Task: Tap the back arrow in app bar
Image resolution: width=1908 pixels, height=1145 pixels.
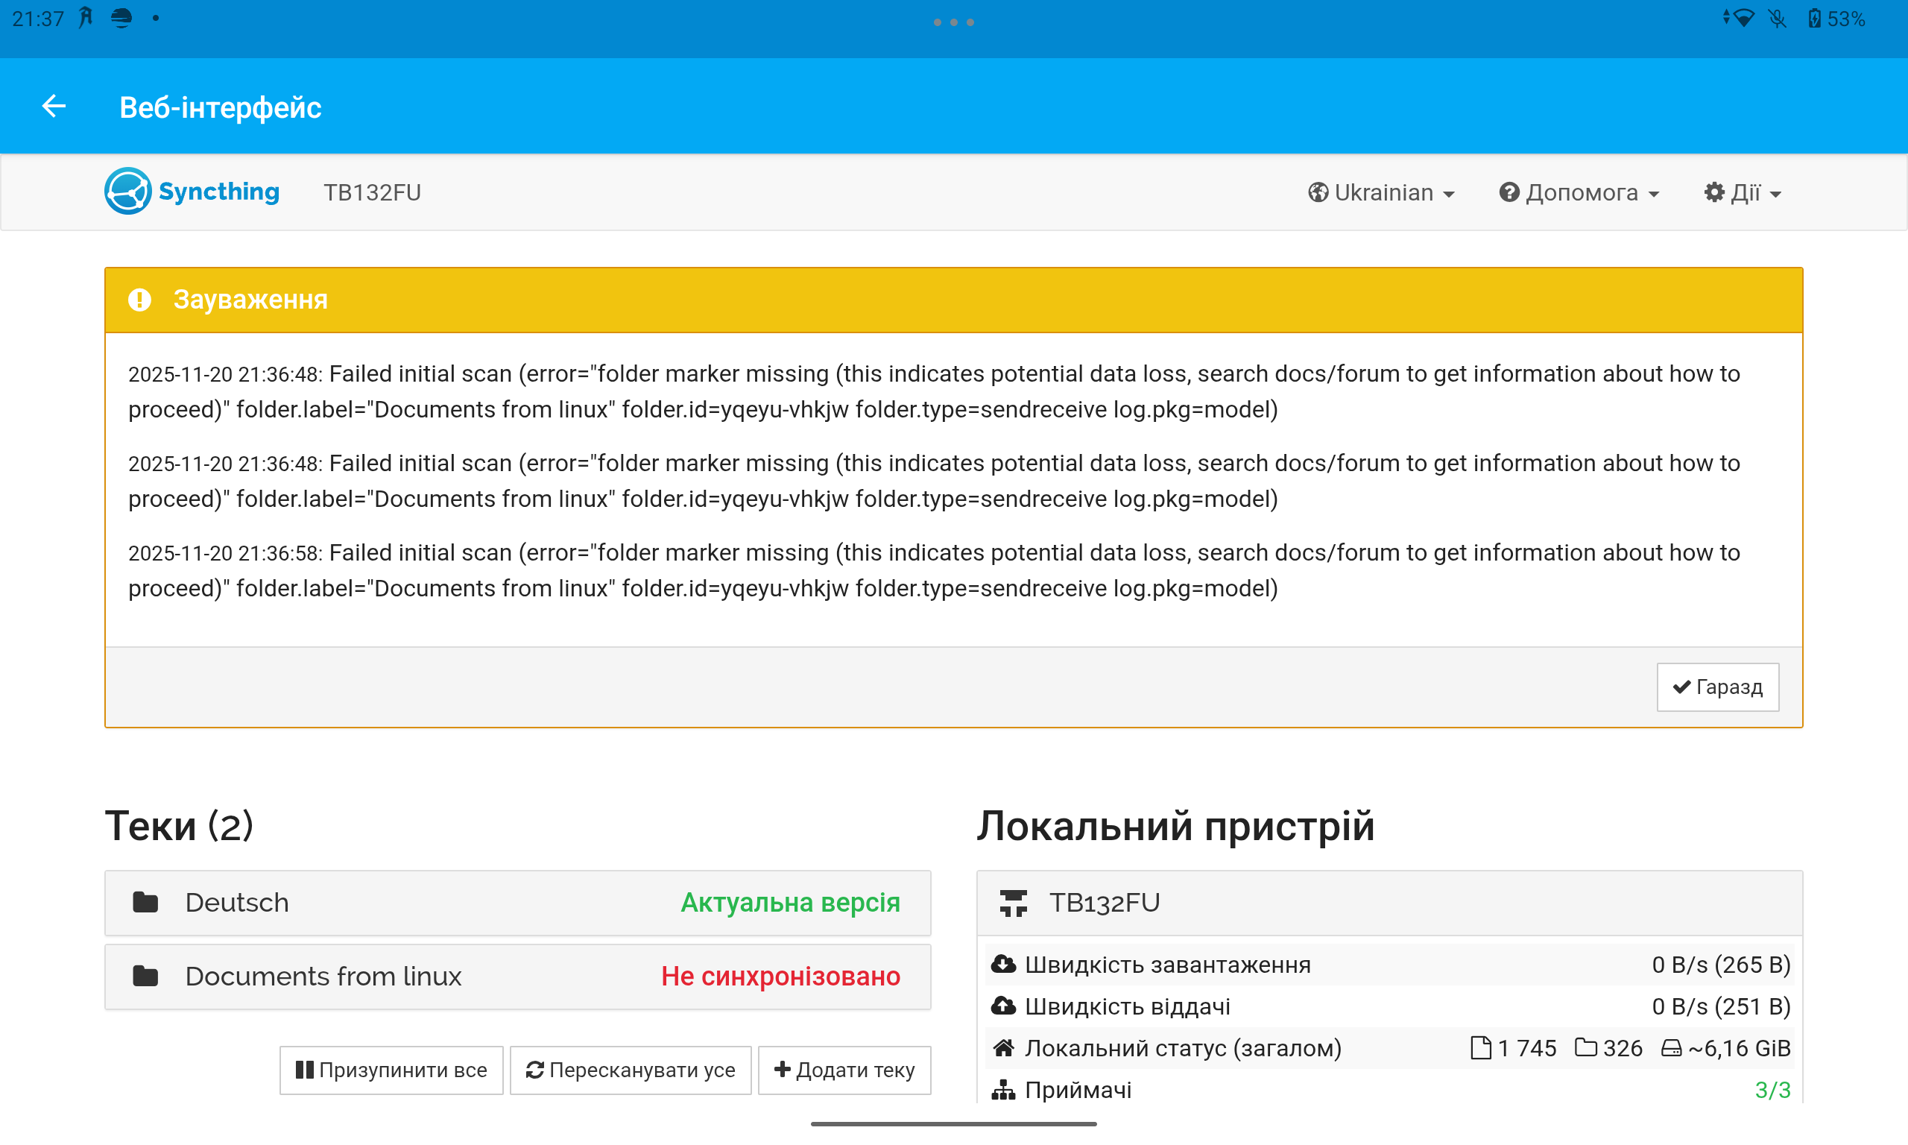Action: (x=53, y=107)
